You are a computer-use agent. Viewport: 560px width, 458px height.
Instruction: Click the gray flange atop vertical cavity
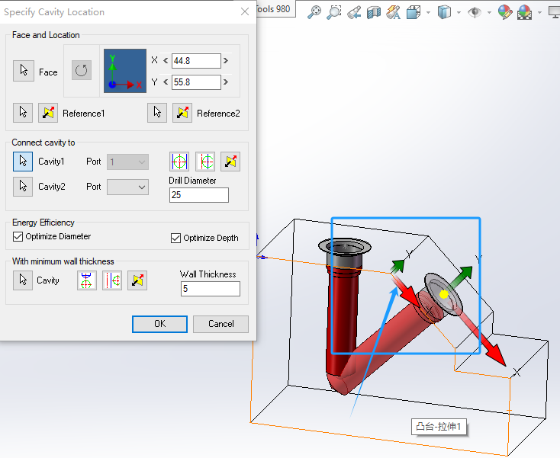(345, 246)
